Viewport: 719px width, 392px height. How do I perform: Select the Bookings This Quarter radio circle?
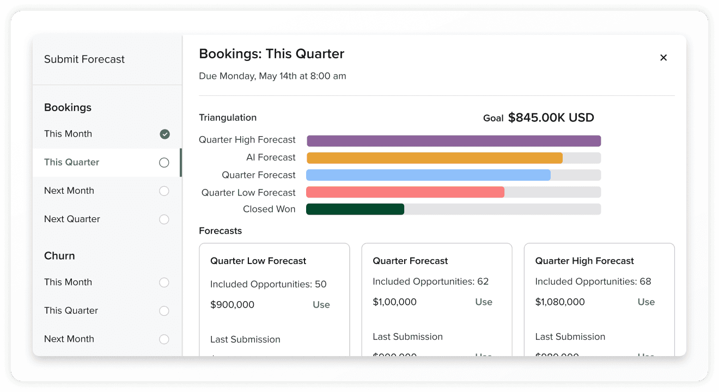164,162
